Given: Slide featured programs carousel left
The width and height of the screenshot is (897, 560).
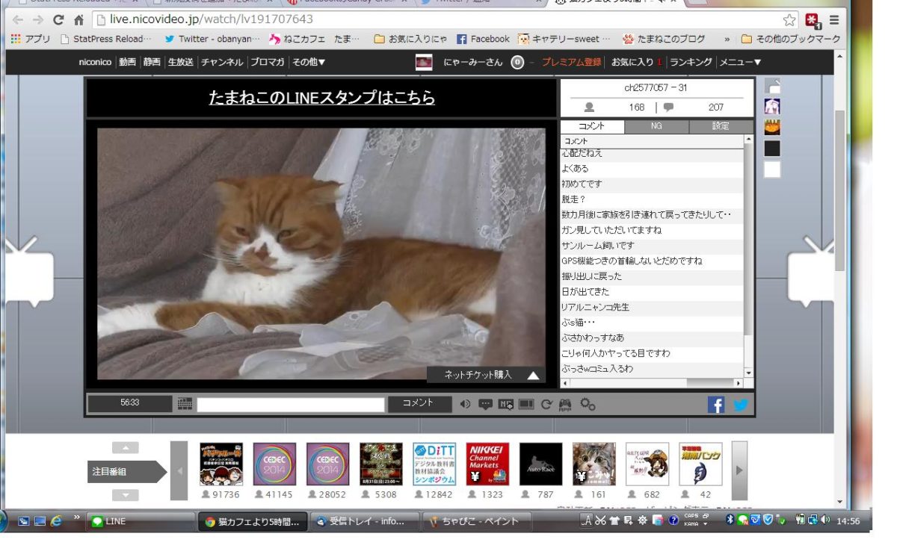Looking at the screenshot, I should pyautogui.click(x=179, y=471).
